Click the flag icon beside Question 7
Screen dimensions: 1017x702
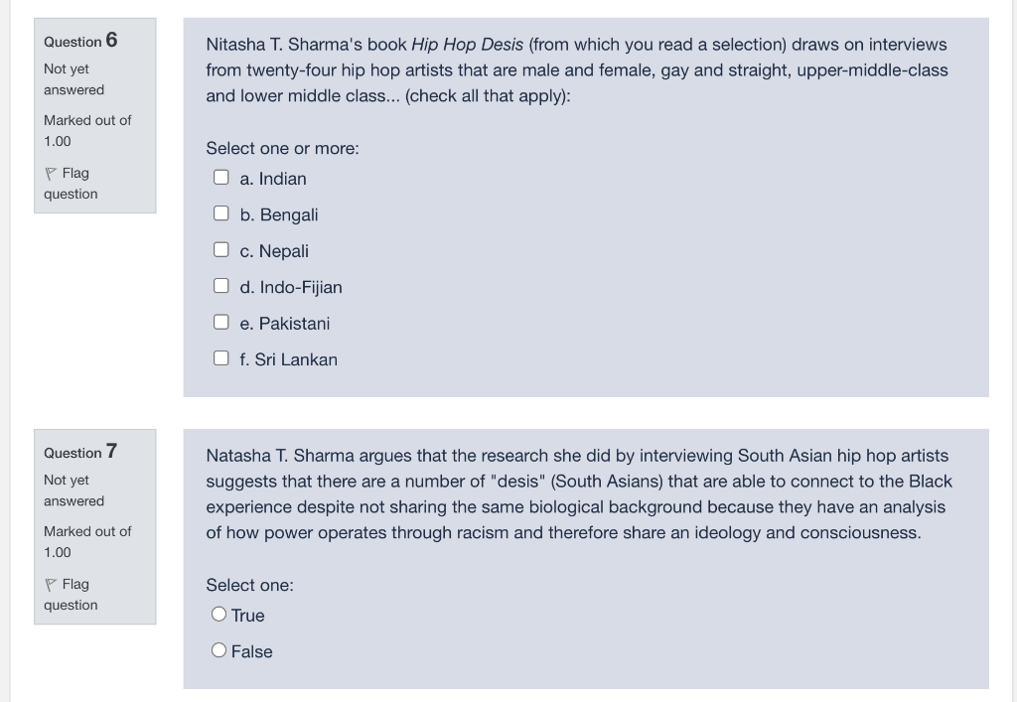49,583
